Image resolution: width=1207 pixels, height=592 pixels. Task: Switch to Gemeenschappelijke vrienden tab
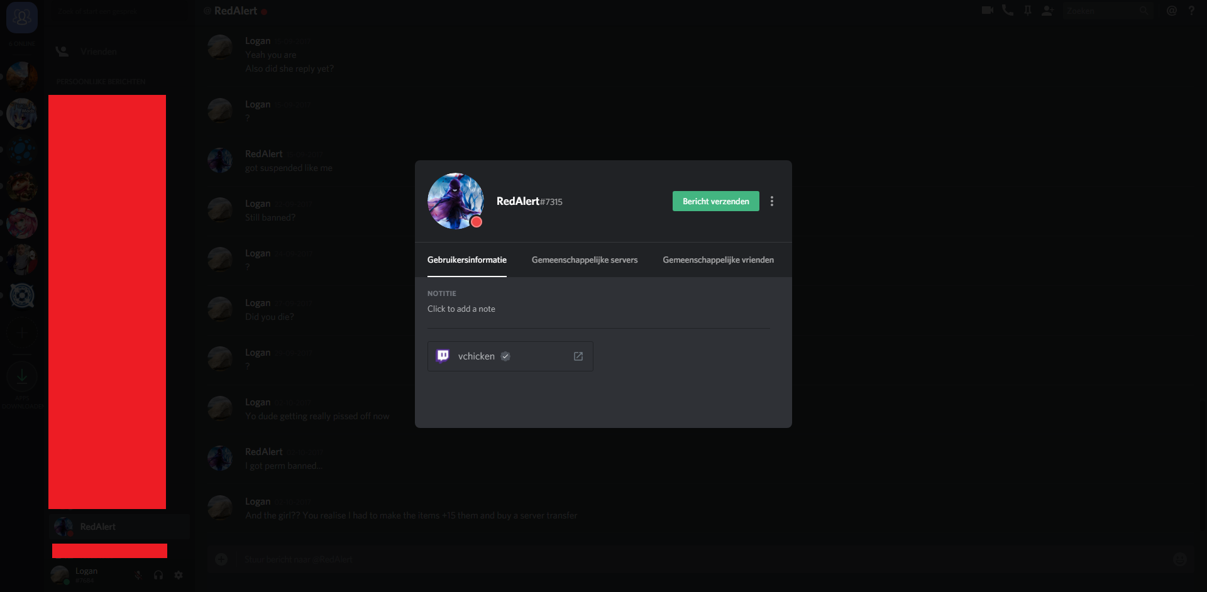coord(718,260)
